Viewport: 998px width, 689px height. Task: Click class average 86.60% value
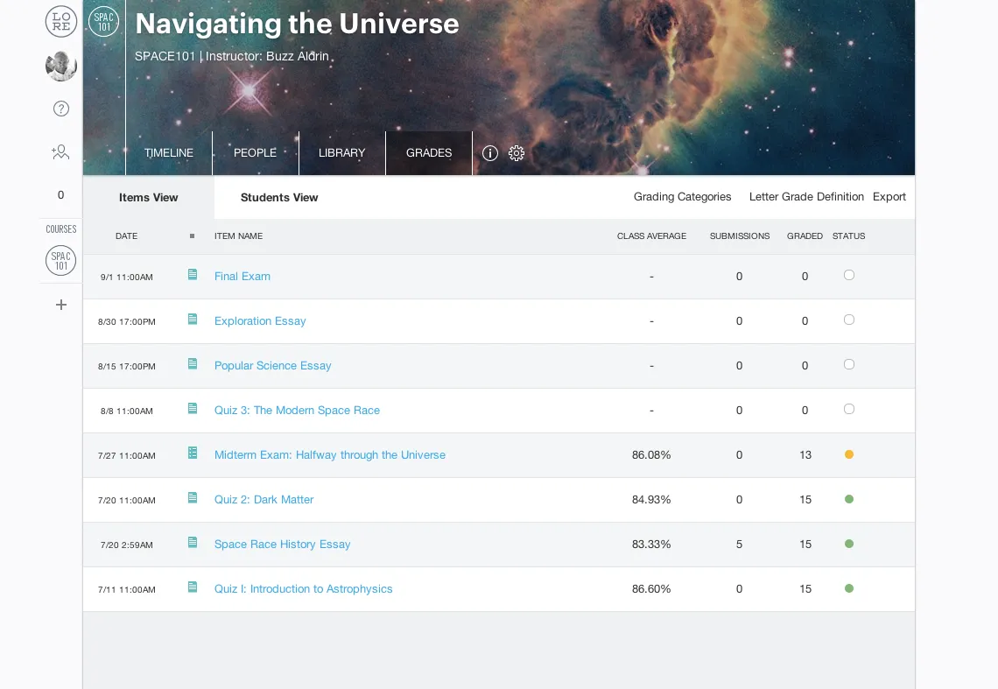point(651,588)
